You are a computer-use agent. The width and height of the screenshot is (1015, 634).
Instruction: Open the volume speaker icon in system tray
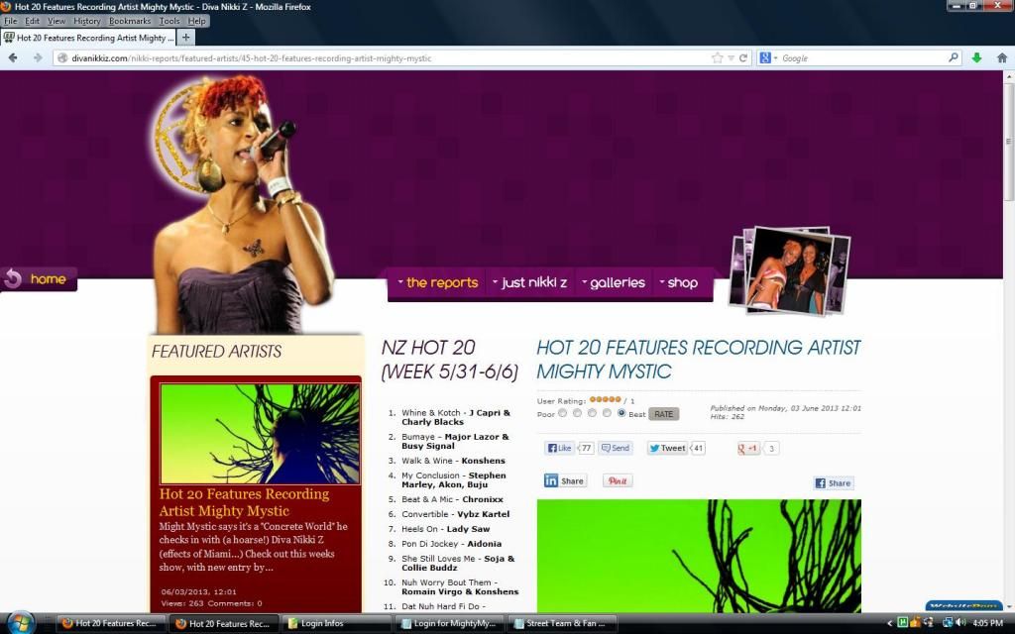959,622
